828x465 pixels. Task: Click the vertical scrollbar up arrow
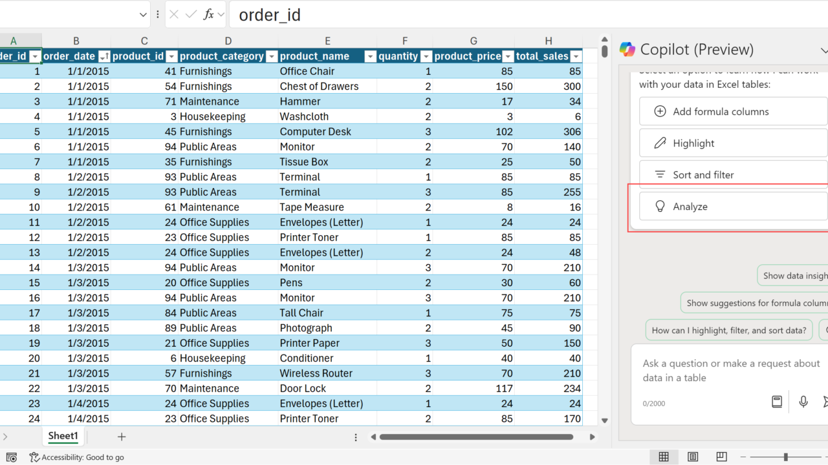[604, 41]
